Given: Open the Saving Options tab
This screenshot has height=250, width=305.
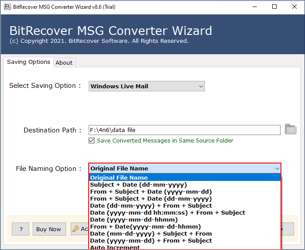Looking at the screenshot, I should click(x=28, y=62).
